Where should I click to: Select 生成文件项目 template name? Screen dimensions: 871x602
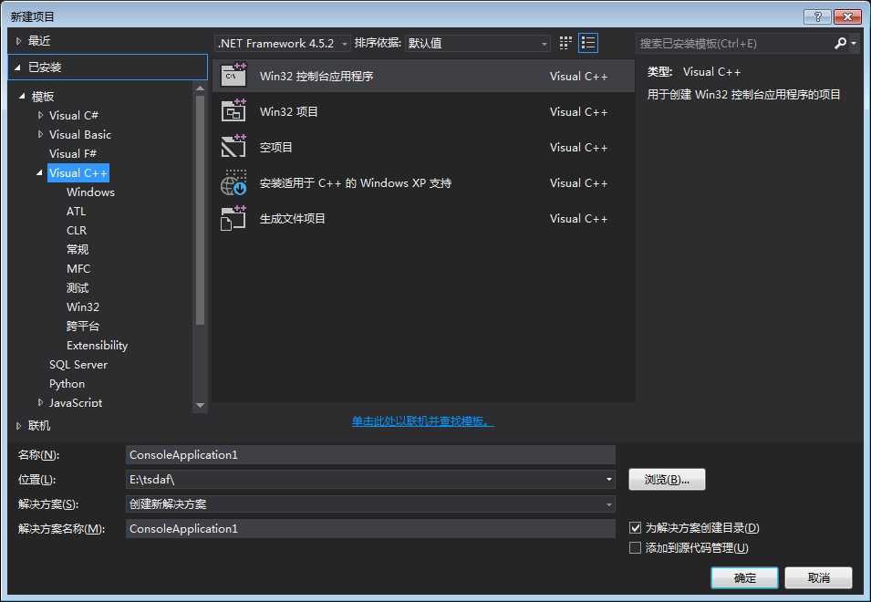click(x=292, y=218)
